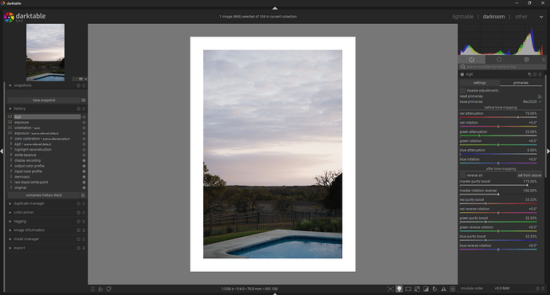Toggle focus peaking mode
Viewport: 550px width, 295px height.
(391, 289)
